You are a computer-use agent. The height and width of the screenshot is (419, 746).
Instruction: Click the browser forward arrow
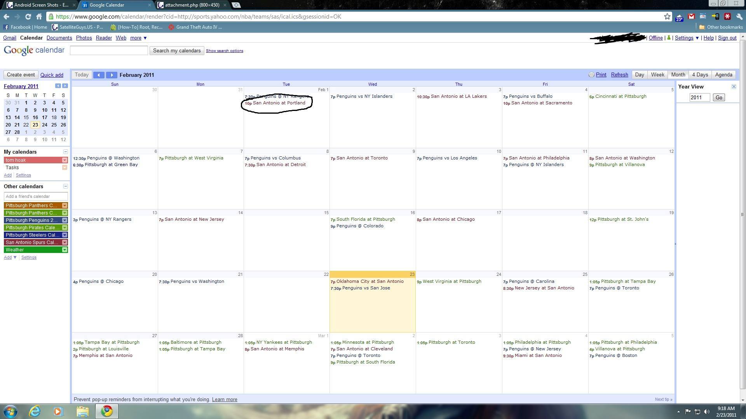tap(17, 17)
